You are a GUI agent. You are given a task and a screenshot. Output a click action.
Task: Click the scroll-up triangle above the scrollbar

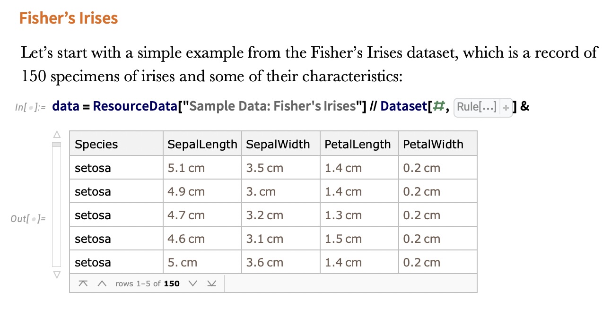coord(57,134)
